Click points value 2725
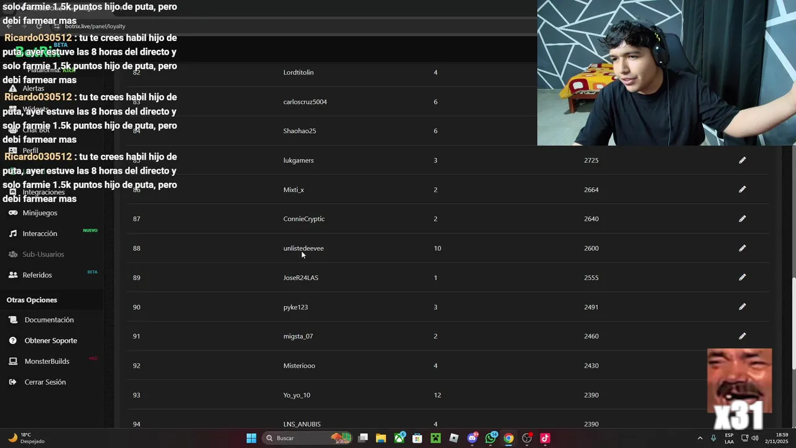796x448 pixels. coord(591,161)
